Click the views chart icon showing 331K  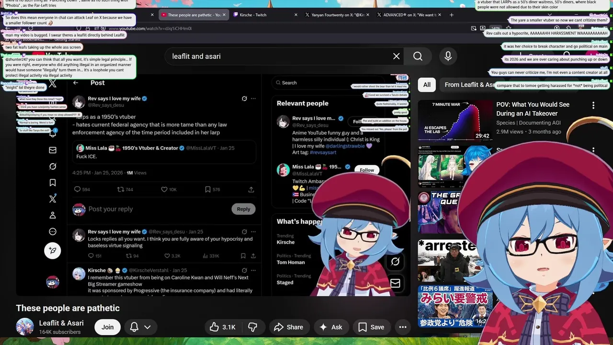click(205, 256)
